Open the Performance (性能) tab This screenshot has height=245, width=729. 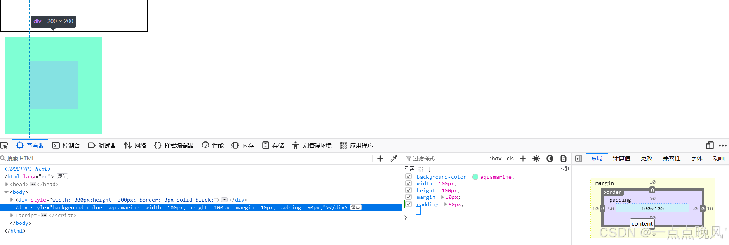213,146
